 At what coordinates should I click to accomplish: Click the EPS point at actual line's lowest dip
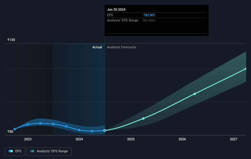[x=92, y=131]
